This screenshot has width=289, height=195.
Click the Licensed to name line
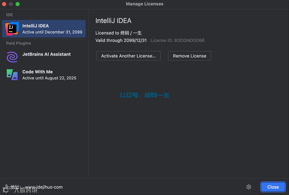119,33
